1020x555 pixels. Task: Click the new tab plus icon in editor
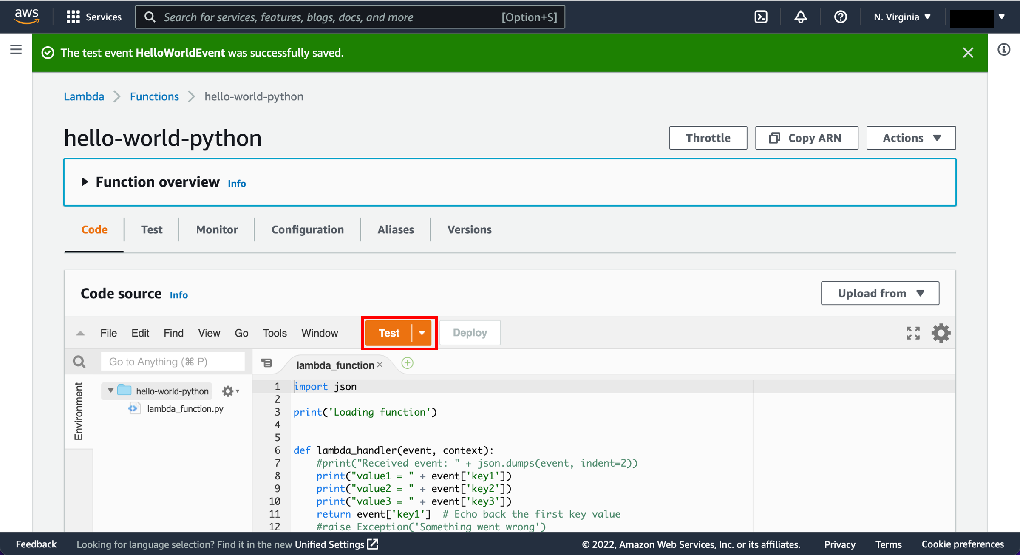click(407, 362)
